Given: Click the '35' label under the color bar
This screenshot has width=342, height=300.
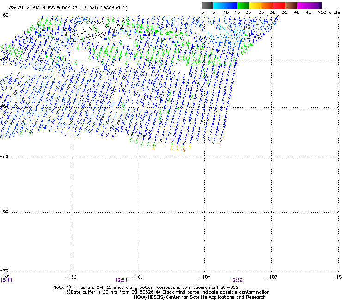Looking at the screenshot, I should click(285, 12).
